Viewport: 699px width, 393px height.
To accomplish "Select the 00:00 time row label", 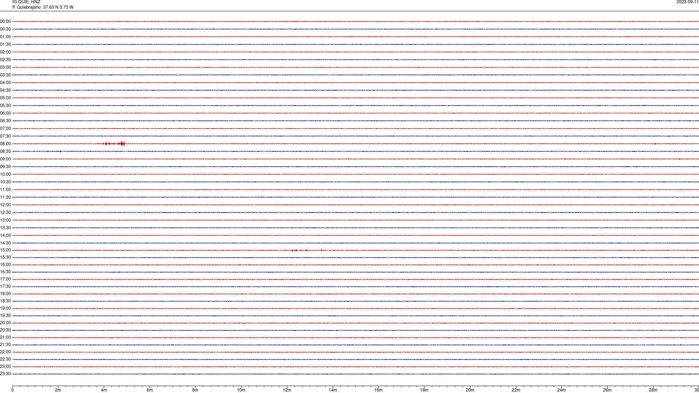I will (x=5, y=21).
